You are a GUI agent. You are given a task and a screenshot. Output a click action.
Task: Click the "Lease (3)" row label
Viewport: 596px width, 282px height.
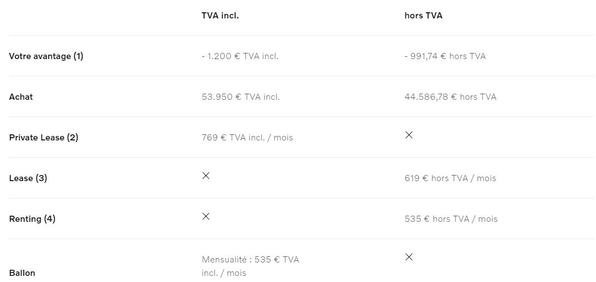pos(28,178)
